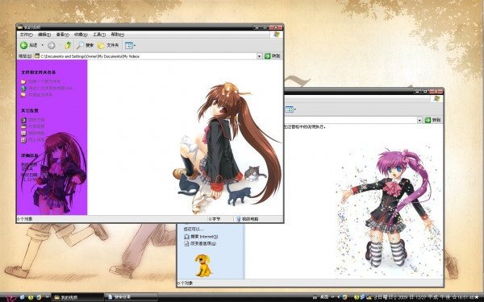Click the search companion dog character

[x=203, y=265]
